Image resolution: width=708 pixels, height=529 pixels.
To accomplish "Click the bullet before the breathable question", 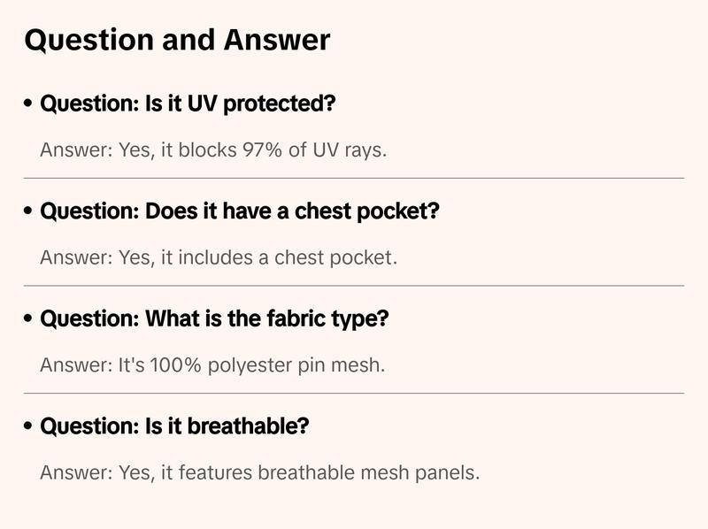I will pos(29,426).
